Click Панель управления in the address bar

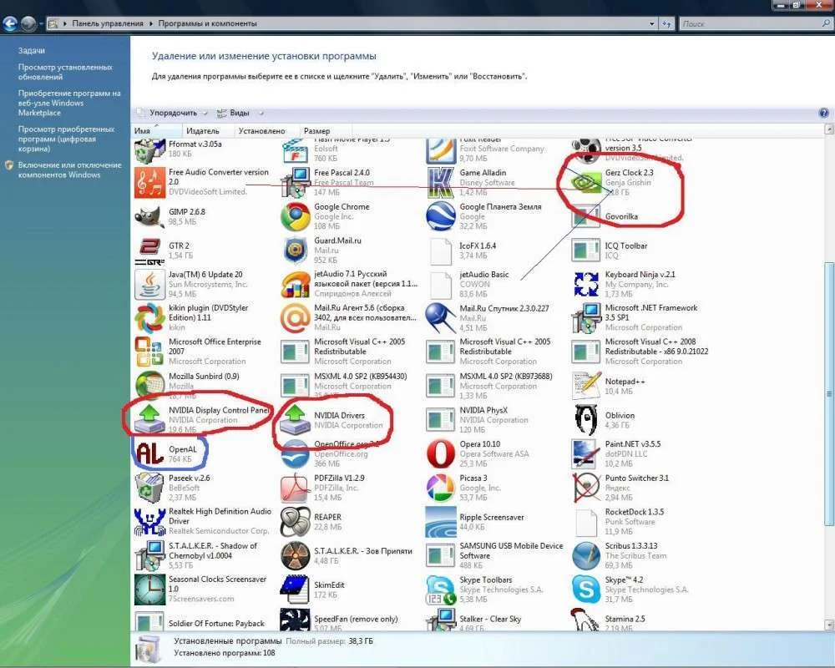[108, 23]
